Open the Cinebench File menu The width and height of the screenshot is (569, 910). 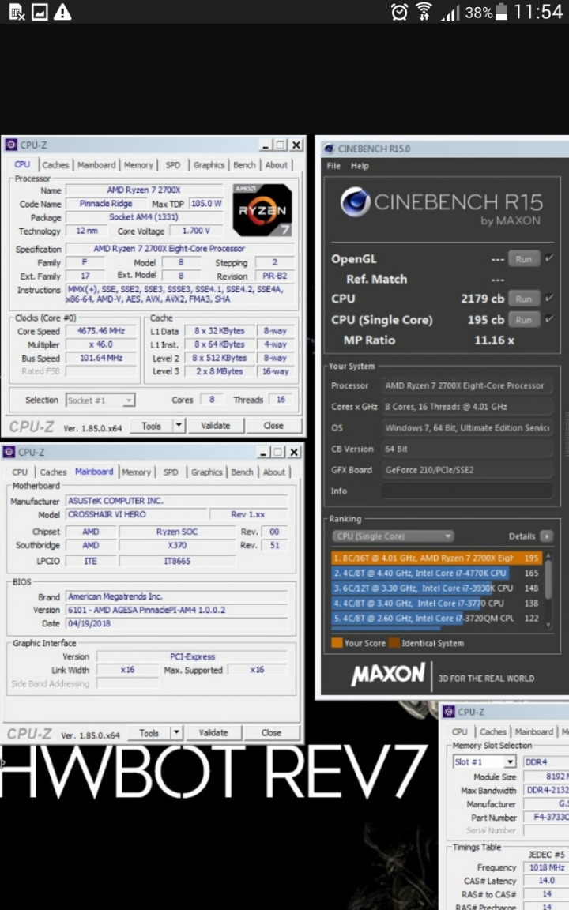tap(333, 166)
